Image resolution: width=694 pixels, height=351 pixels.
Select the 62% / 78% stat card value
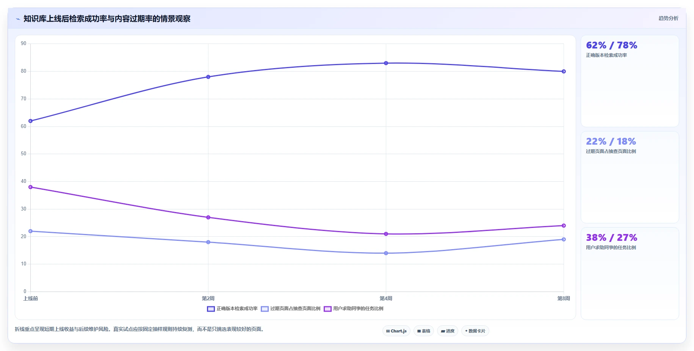tap(611, 45)
